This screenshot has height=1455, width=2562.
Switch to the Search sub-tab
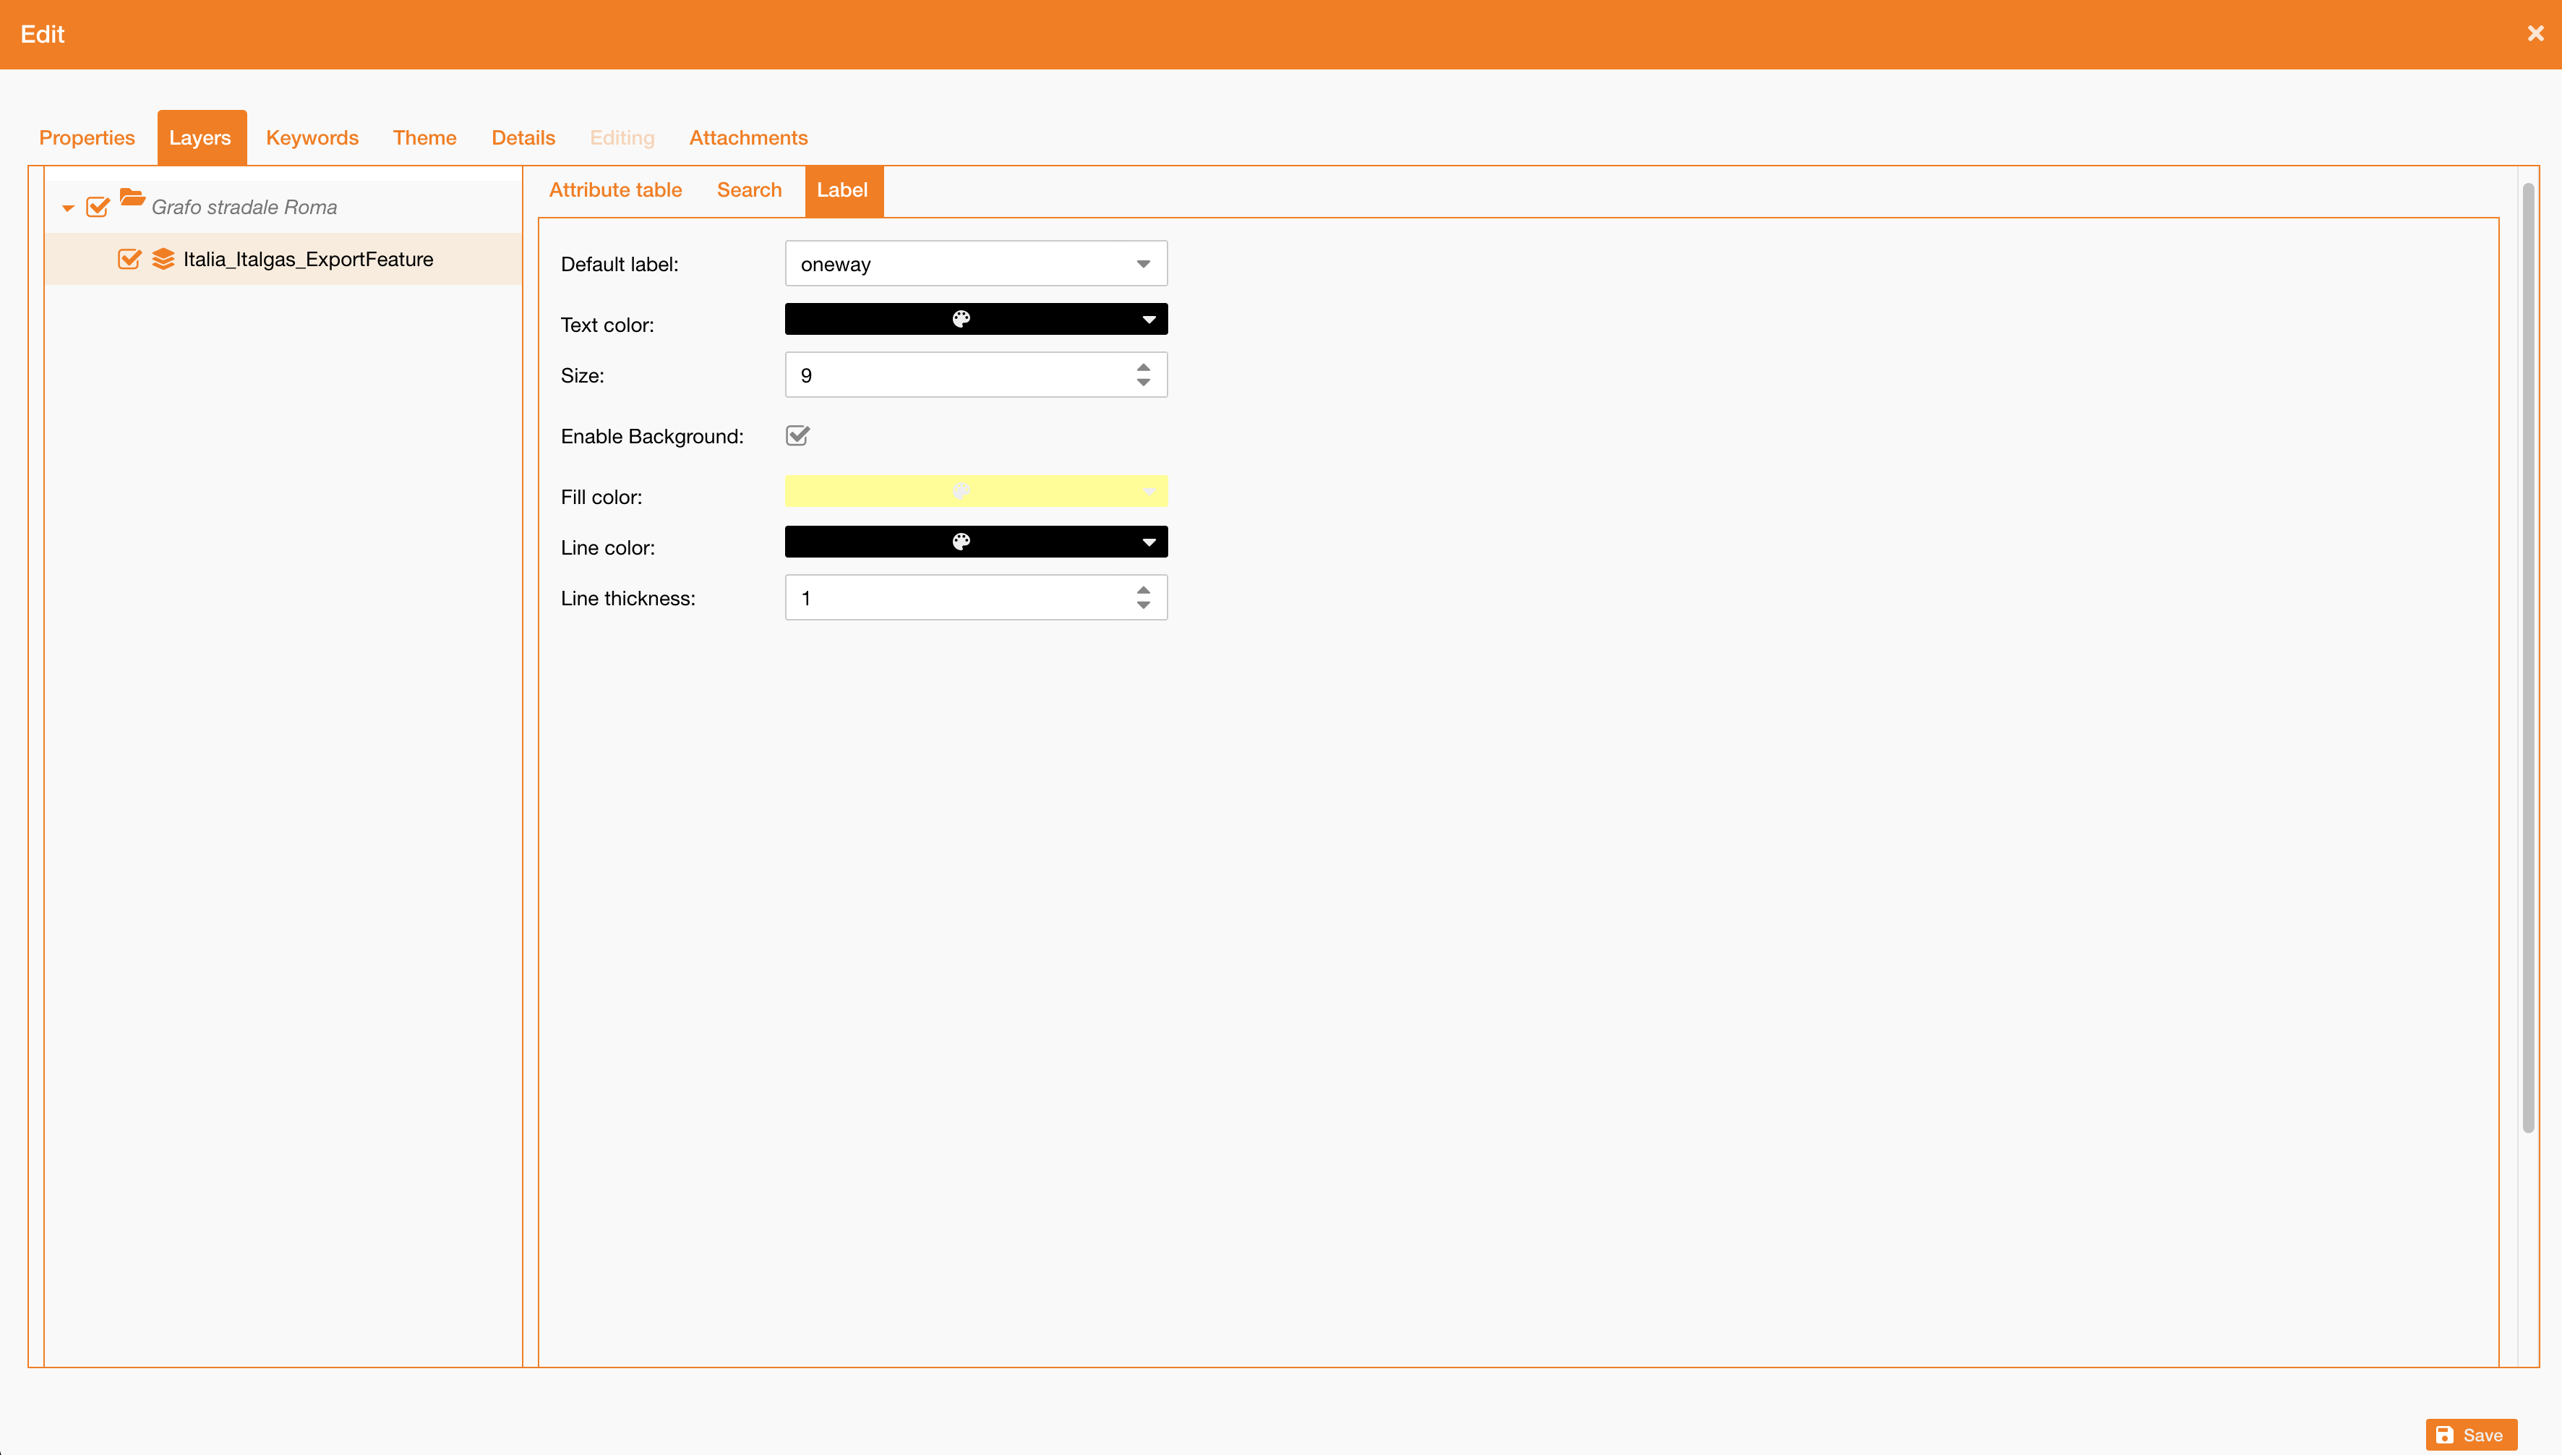[x=749, y=190]
